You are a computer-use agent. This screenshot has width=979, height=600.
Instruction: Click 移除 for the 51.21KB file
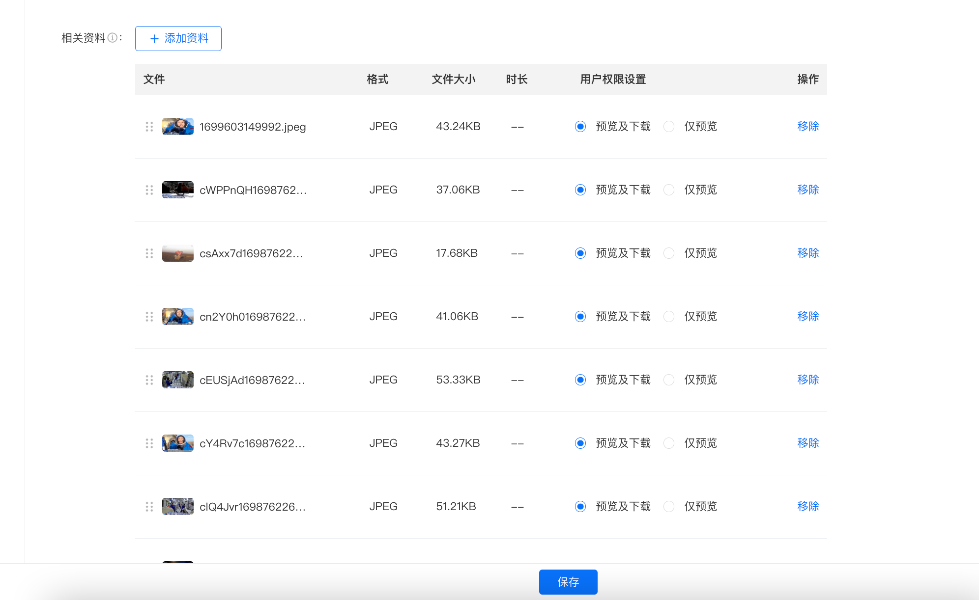[808, 507]
